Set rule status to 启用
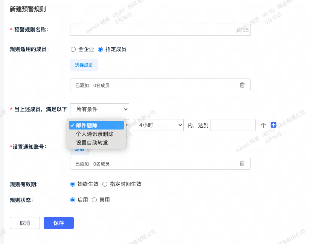Image resolution: width=314 pixels, height=244 pixels. [73, 200]
